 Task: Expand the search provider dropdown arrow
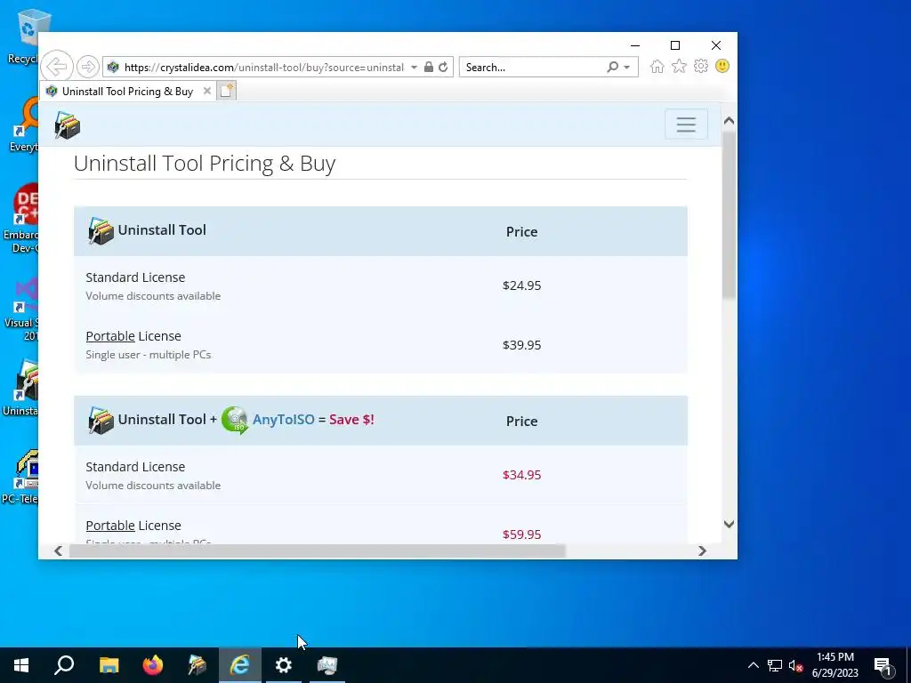[x=627, y=68]
